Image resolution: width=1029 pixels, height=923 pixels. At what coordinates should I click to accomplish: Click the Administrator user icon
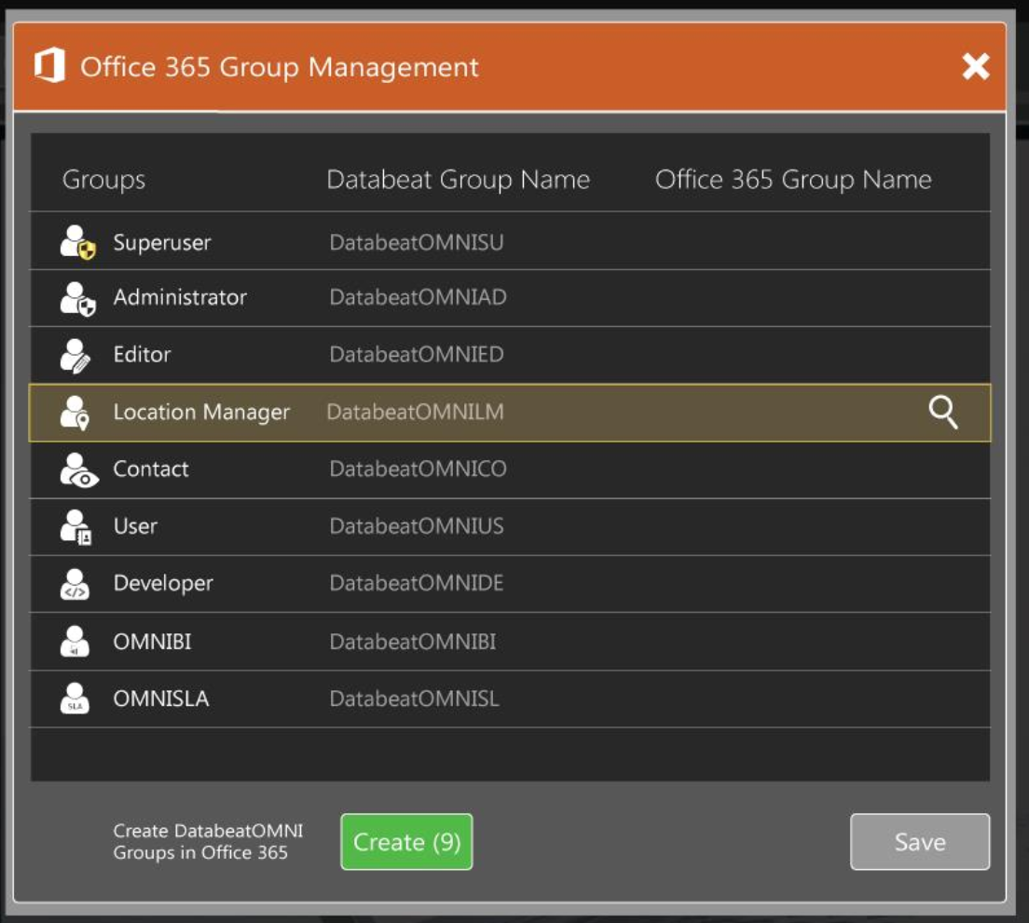coord(77,299)
